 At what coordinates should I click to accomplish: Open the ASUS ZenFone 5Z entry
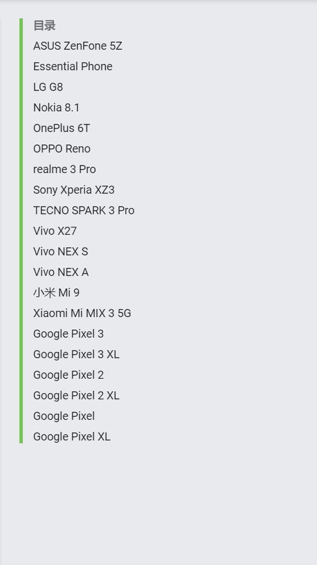pos(77,46)
